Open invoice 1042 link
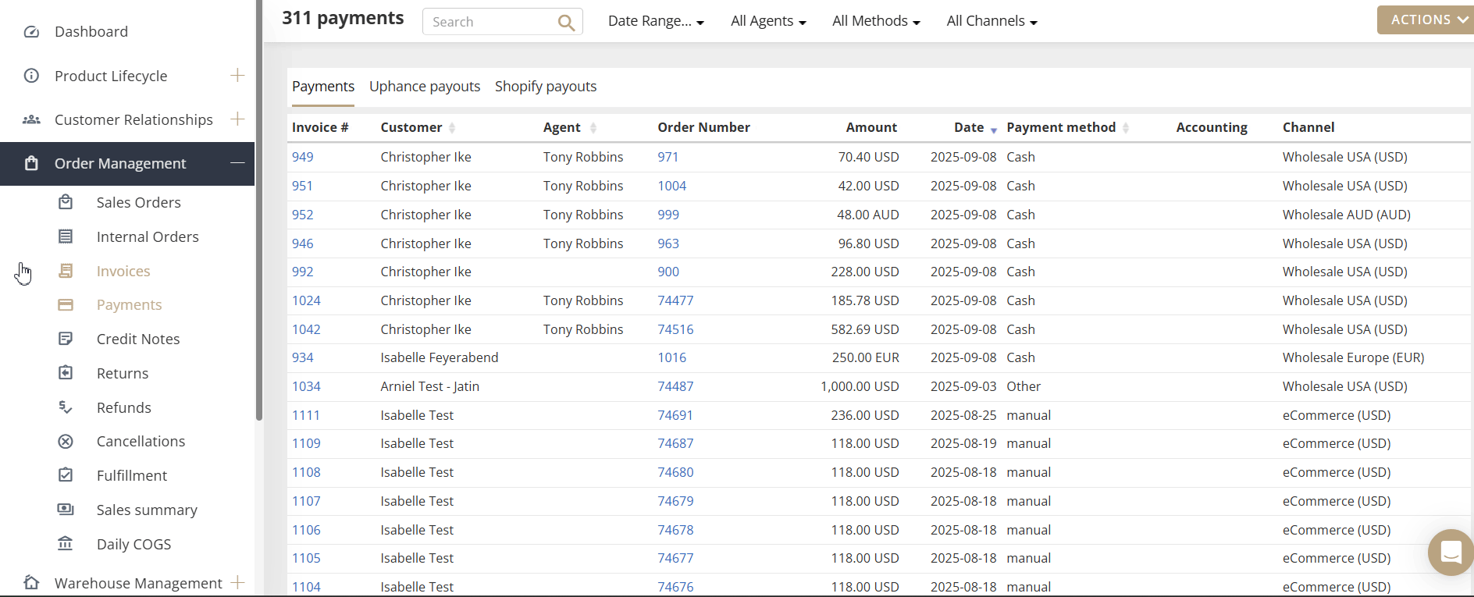The image size is (1474, 597). (306, 329)
